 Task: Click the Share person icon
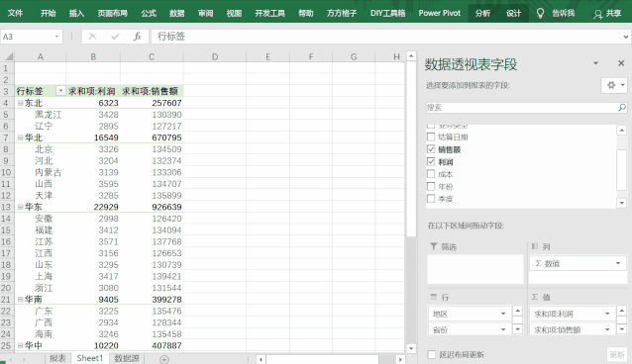click(597, 14)
